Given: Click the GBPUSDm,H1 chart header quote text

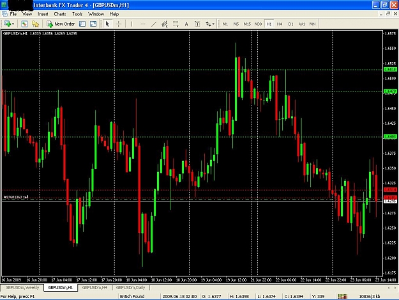Looking at the screenshot, I should [40, 33].
